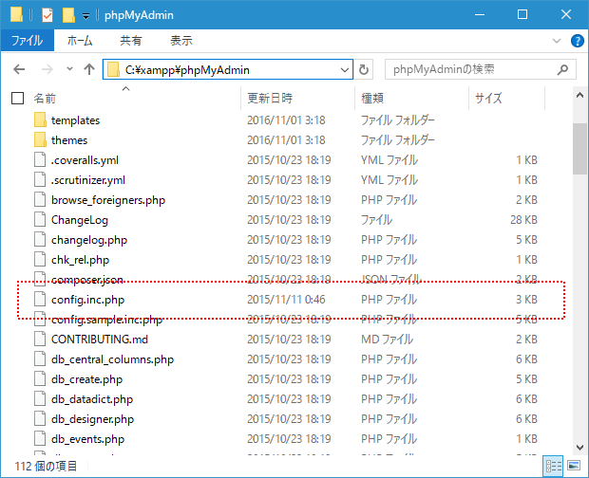Image resolution: width=589 pixels, height=478 pixels.
Task: Click the New Folder quick access icon
Action: point(68,15)
